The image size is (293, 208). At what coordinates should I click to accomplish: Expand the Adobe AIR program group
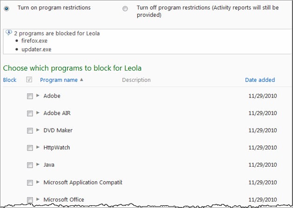pos(38,113)
